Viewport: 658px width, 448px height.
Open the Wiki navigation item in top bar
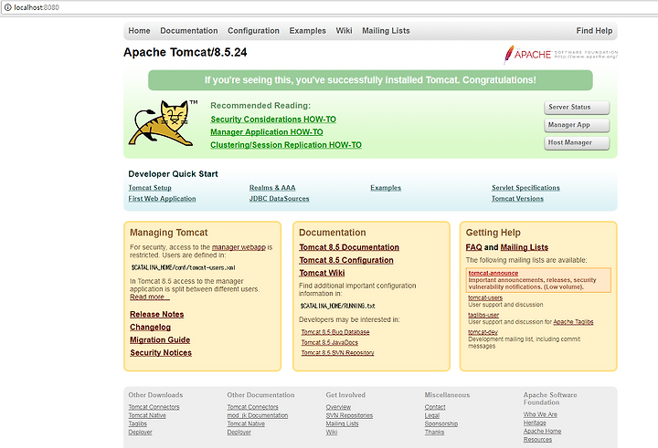(345, 31)
